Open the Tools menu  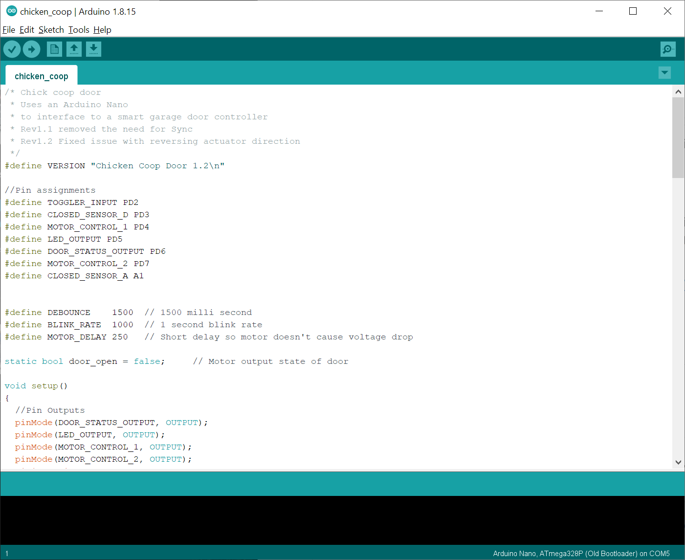pos(79,30)
